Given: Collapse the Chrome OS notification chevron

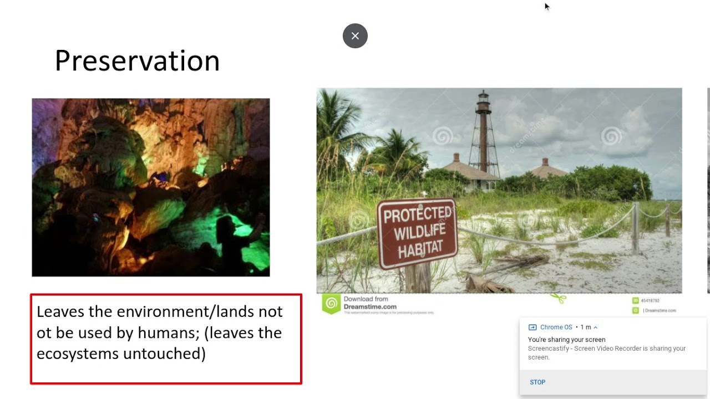Looking at the screenshot, I should click(596, 328).
